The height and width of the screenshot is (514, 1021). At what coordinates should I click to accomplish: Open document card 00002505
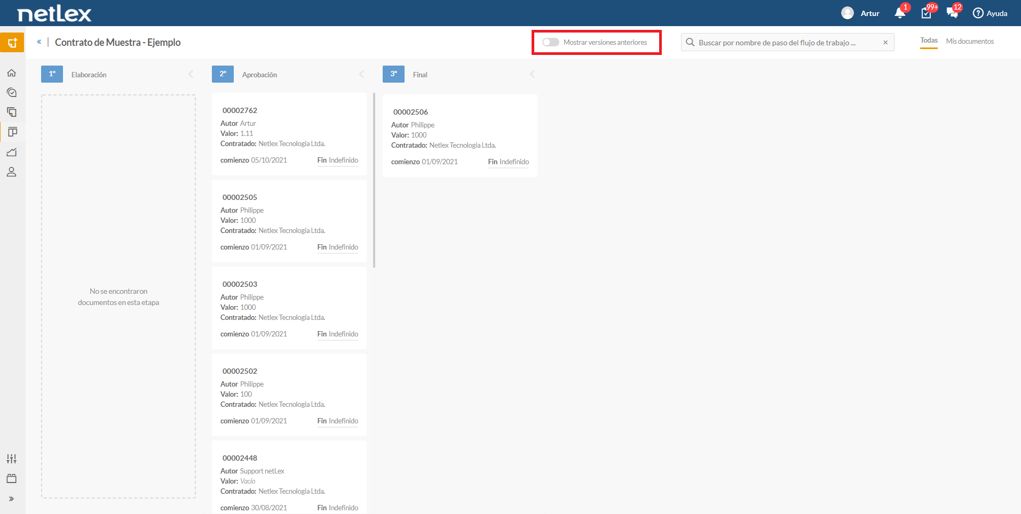click(x=289, y=221)
